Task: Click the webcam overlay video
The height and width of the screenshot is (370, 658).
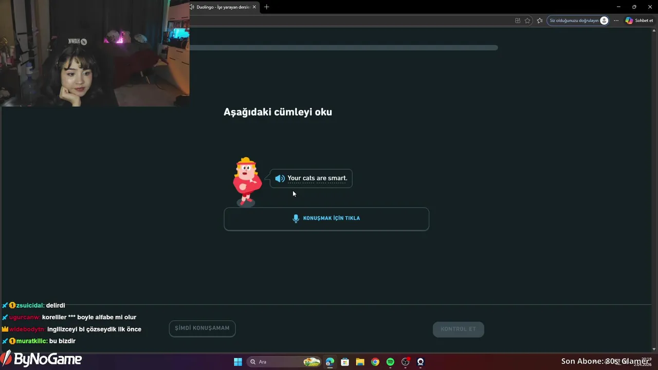Action: [x=95, y=53]
